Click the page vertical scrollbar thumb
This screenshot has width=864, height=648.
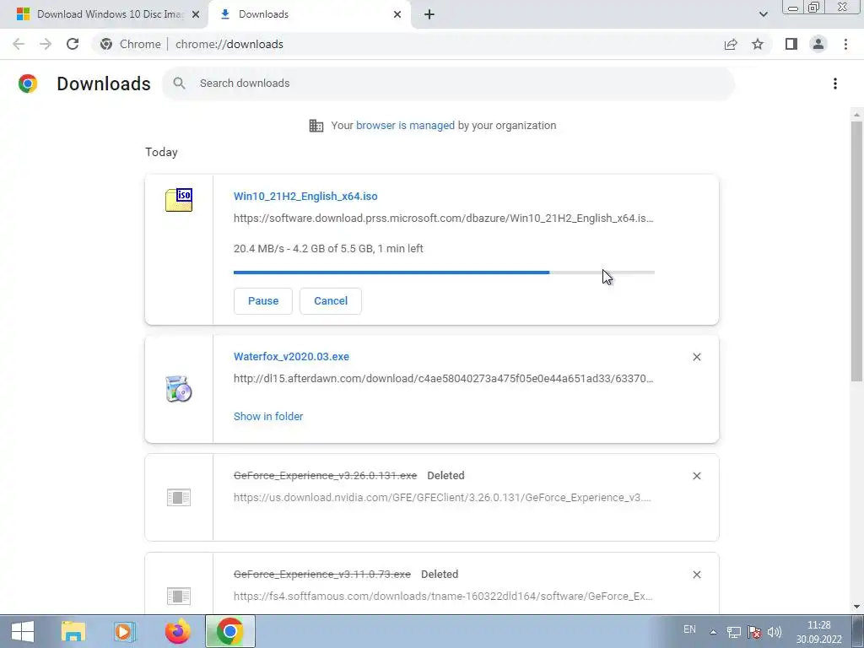click(x=856, y=251)
